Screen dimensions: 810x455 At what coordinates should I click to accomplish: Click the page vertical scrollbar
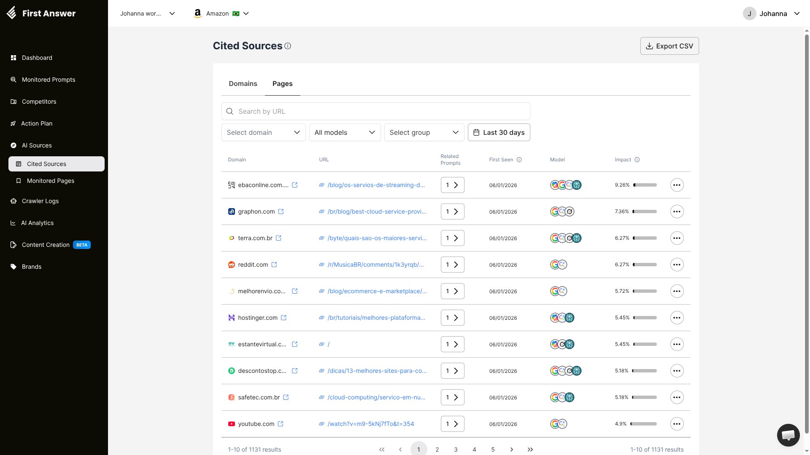click(x=807, y=234)
